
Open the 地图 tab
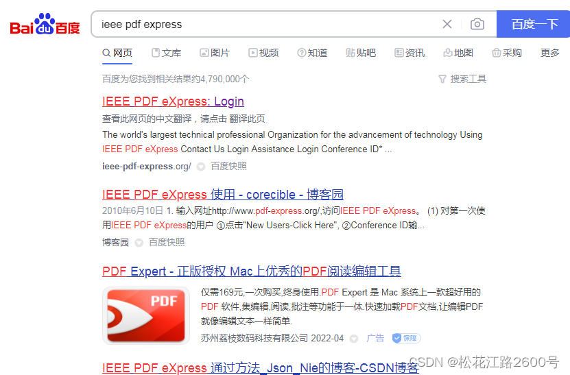pos(458,53)
